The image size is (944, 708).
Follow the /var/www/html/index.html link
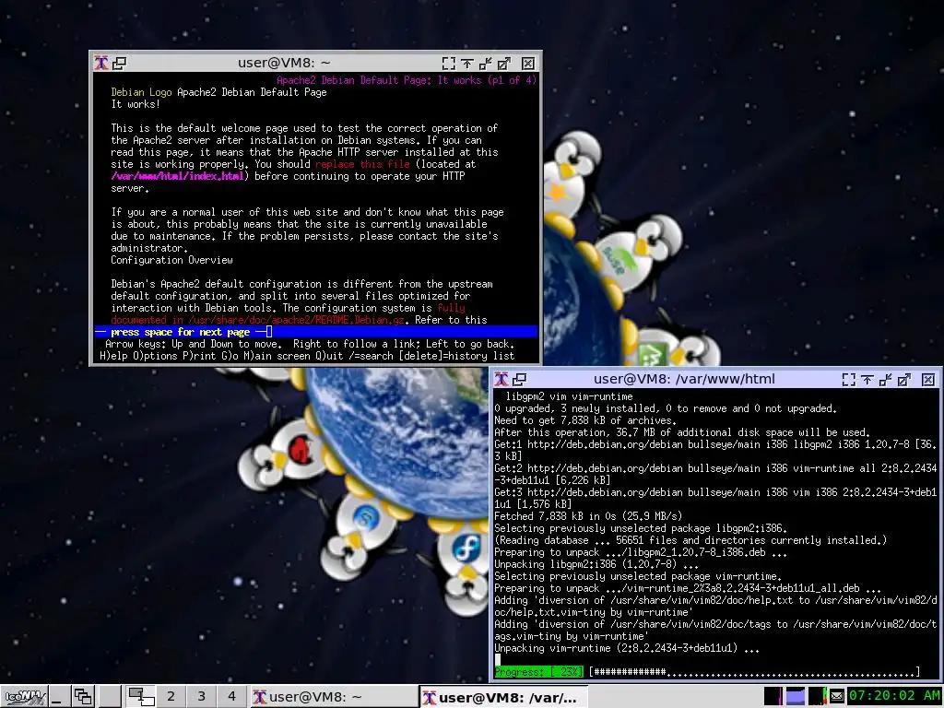[x=177, y=176]
